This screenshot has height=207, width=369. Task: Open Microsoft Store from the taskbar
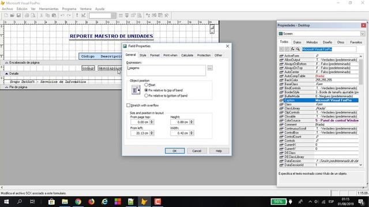[51, 202]
